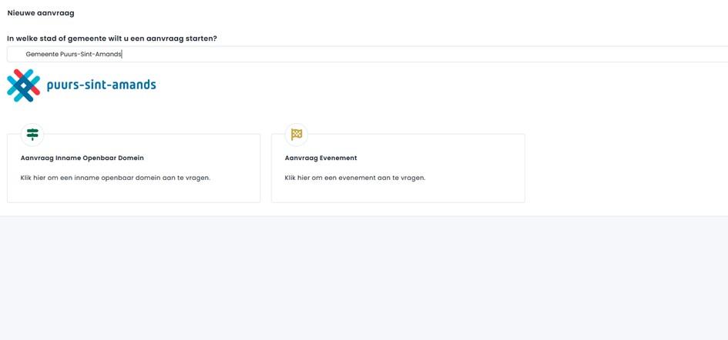
Task: Click 'Klik hier om een inname openbaar domein' text
Action: click(x=115, y=178)
